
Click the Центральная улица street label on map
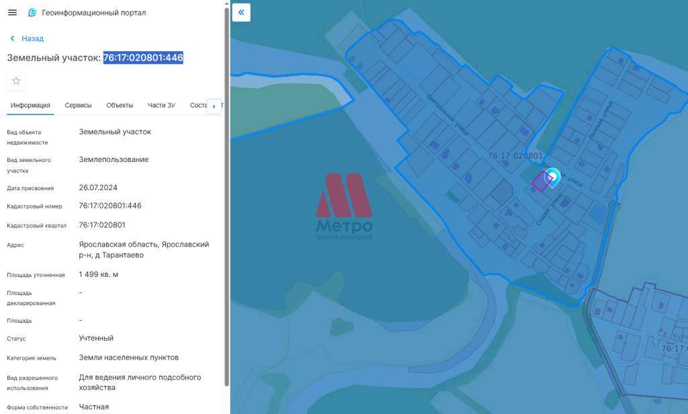tap(447, 116)
